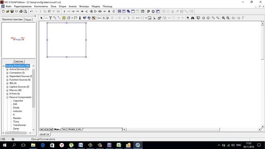Switch to the Models page tab
Screen dimensions: 265x149
pos(72,130)
